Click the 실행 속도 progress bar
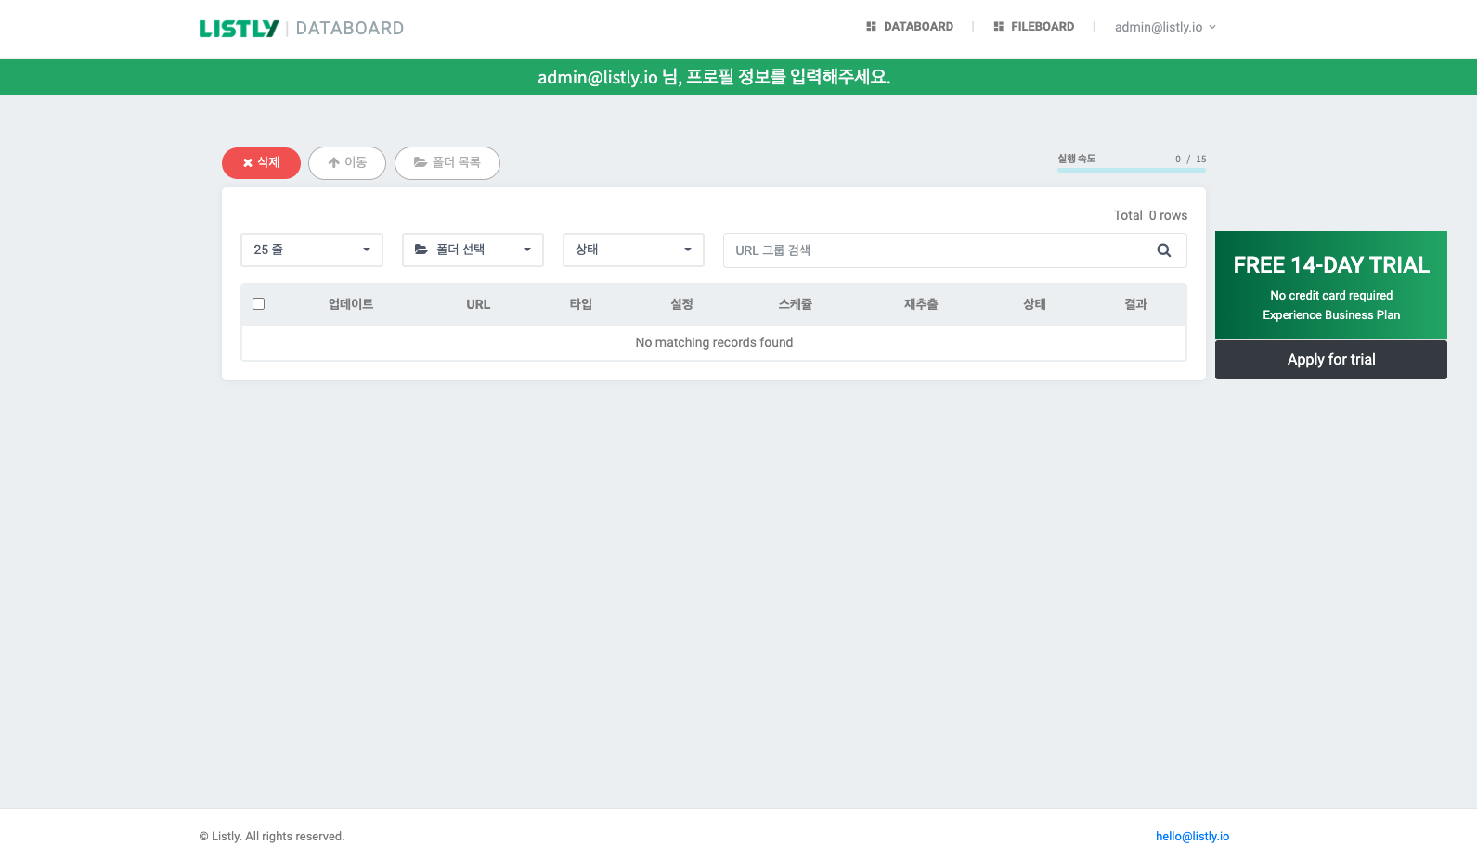This screenshot has width=1477, height=858. (1132, 170)
